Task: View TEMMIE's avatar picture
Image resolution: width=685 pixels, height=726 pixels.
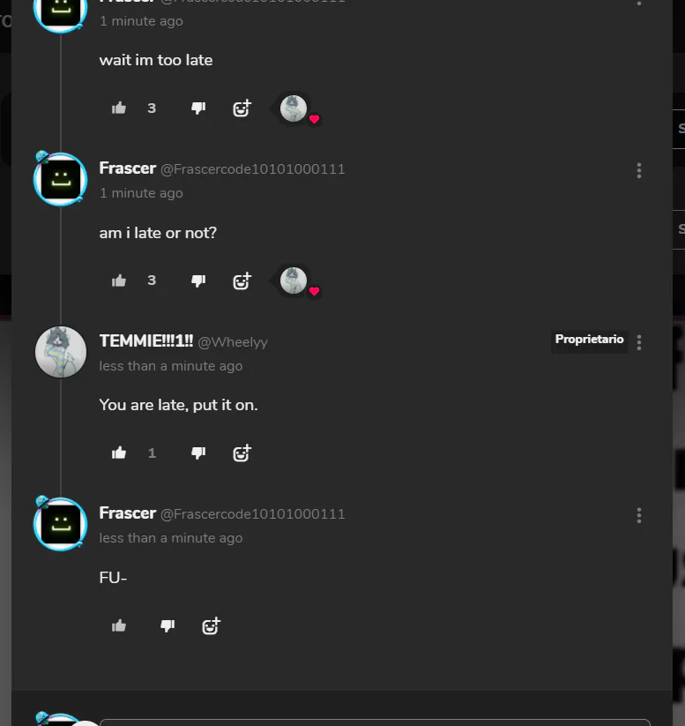Action: pos(61,352)
